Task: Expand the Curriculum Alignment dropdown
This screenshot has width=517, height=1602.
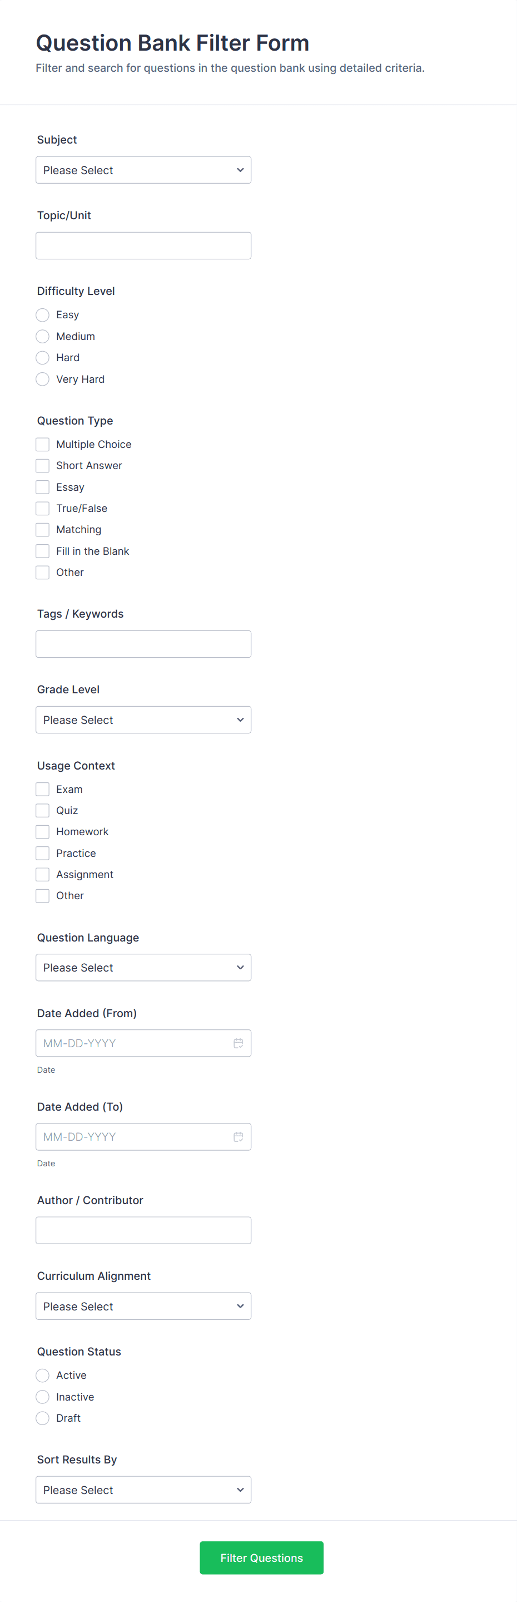Action: [143, 1306]
